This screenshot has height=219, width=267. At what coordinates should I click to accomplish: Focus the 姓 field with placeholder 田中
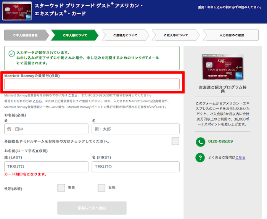coord(46,129)
